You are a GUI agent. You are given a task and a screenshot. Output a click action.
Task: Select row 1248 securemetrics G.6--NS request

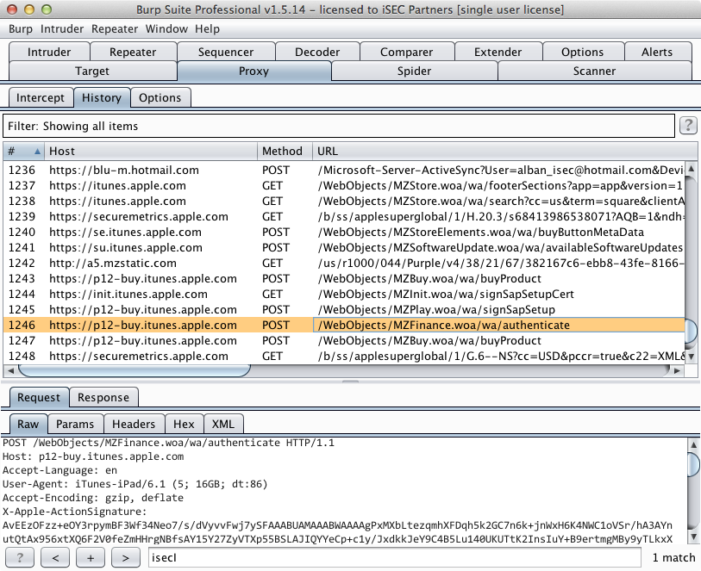click(344, 357)
